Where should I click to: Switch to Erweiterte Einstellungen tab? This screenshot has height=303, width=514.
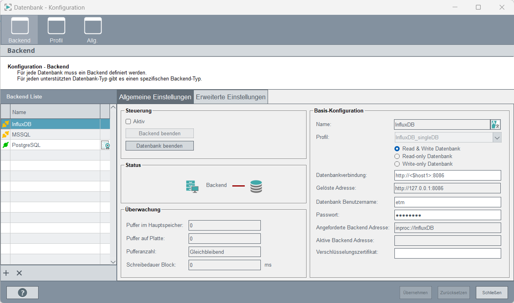(231, 97)
